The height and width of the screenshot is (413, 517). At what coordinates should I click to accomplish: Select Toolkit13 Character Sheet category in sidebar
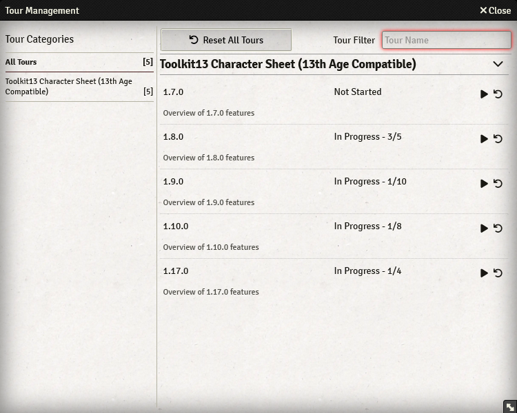click(79, 86)
